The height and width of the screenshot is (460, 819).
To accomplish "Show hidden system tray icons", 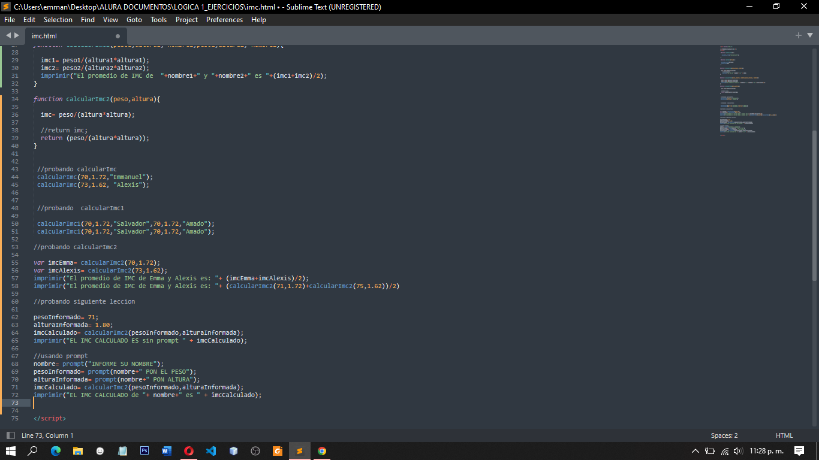I will coord(695,451).
